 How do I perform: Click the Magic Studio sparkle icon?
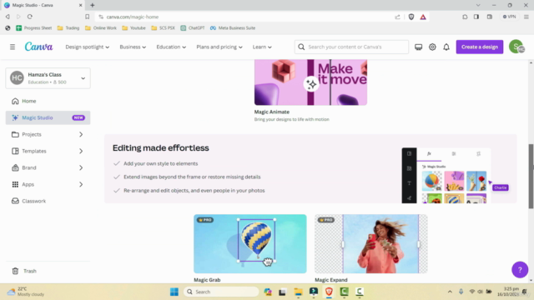click(x=15, y=117)
